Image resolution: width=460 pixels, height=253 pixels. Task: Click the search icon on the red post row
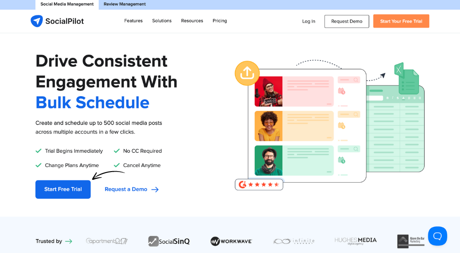pyautogui.click(x=356, y=80)
